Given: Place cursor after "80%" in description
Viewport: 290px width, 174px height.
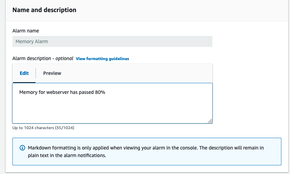Looking at the screenshot, I should [106, 92].
